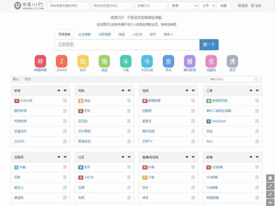Click the 收藏 button in header

223,6
